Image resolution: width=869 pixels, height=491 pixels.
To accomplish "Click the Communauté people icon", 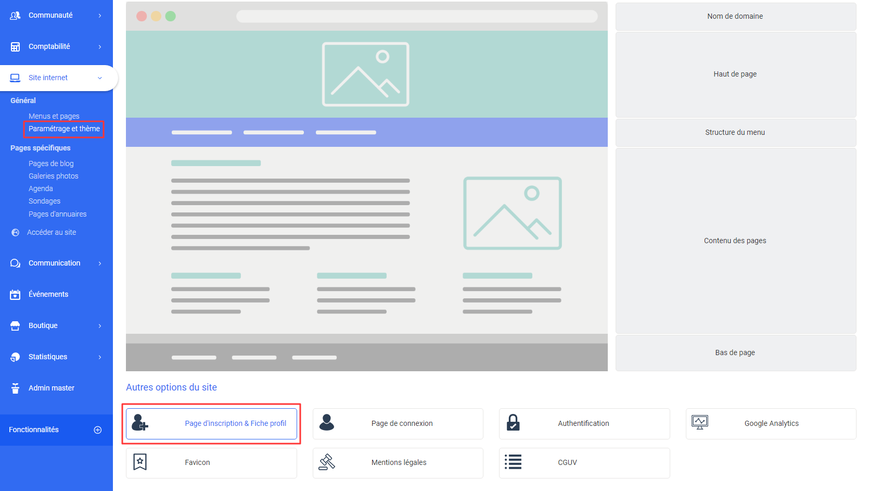I will point(15,16).
